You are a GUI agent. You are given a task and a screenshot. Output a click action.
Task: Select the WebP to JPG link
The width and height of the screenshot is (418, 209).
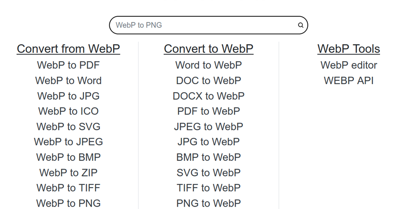point(68,96)
